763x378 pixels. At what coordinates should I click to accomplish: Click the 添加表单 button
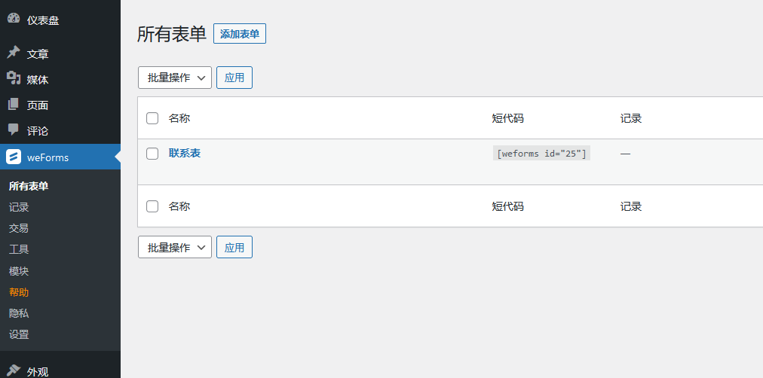tap(240, 34)
